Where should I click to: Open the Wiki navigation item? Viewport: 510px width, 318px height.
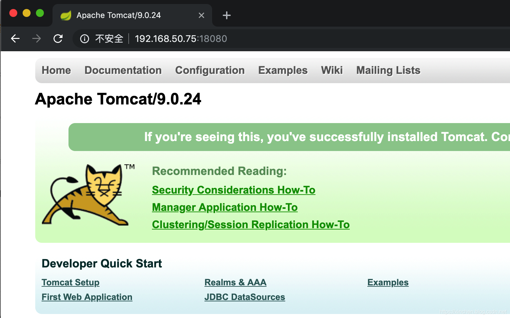[332, 70]
